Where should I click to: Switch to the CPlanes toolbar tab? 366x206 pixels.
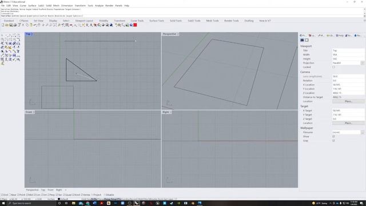point(24,21)
